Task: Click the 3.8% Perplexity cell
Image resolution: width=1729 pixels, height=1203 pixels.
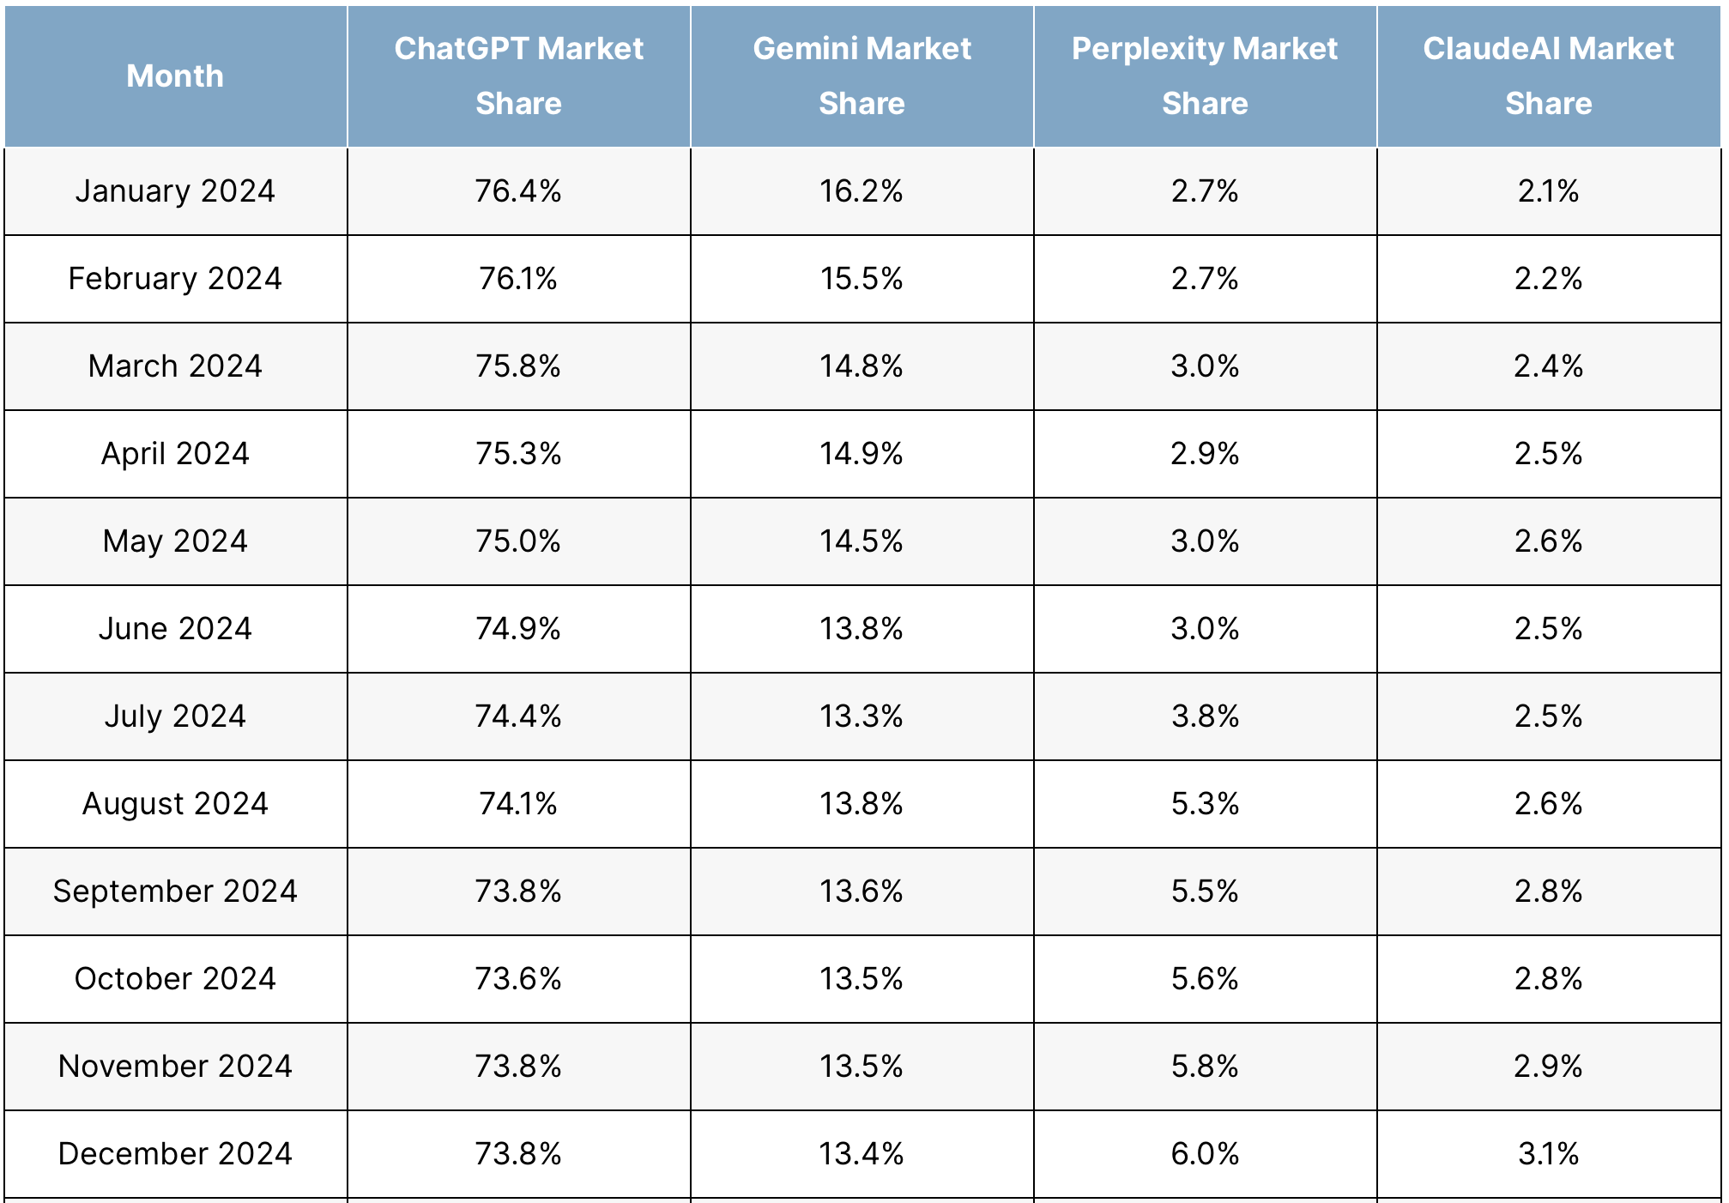Action: click(x=1205, y=716)
